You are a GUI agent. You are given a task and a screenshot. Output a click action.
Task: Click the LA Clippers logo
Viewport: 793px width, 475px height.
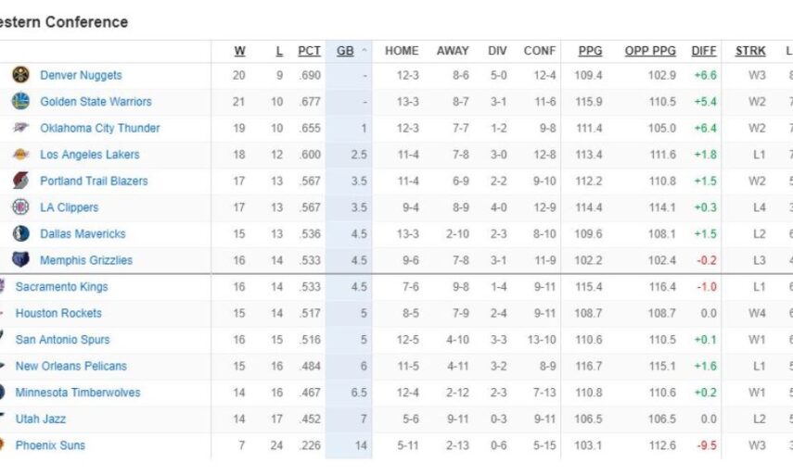tap(20, 207)
